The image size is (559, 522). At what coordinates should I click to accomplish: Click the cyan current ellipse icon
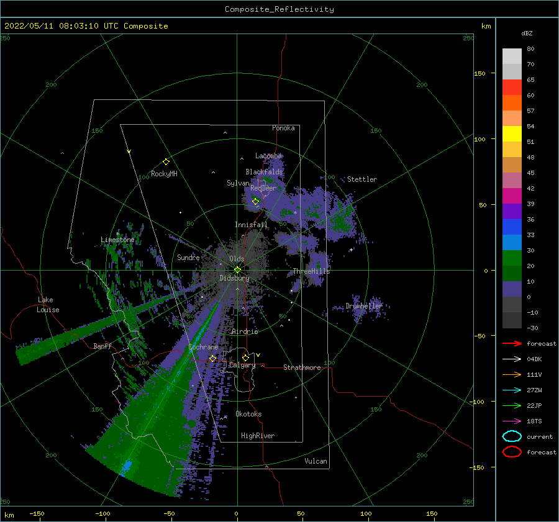click(x=512, y=436)
